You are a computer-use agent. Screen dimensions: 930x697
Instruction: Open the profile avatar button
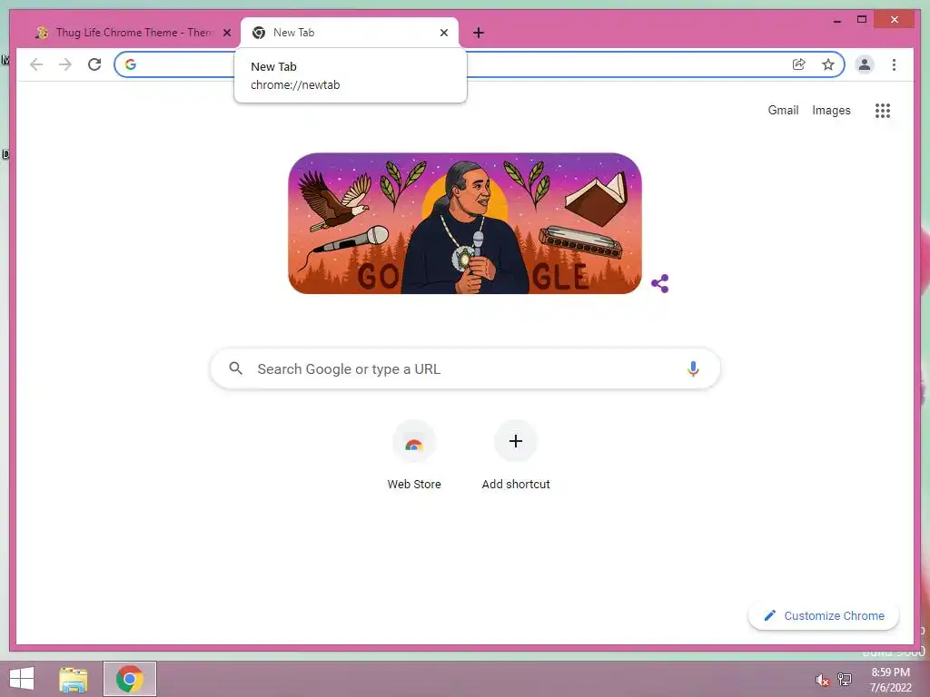coord(865,64)
